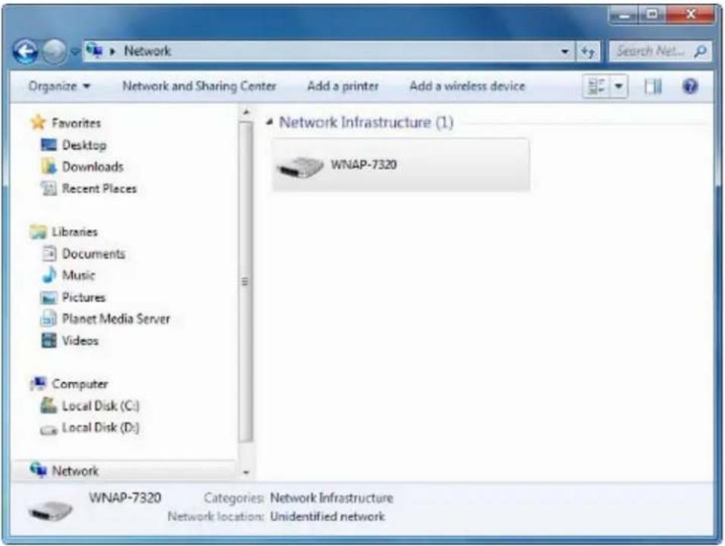Screen dimensions: 725x546
Task: Get help with the blue question icon
Action: click(x=689, y=86)
